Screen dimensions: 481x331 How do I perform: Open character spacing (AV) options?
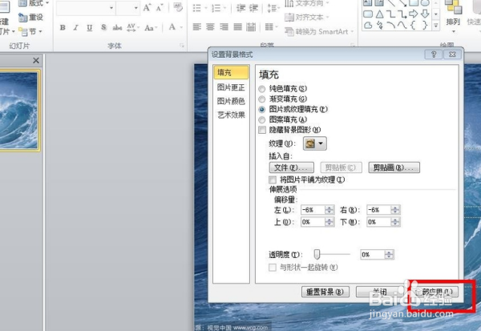(x=132, y=27)
